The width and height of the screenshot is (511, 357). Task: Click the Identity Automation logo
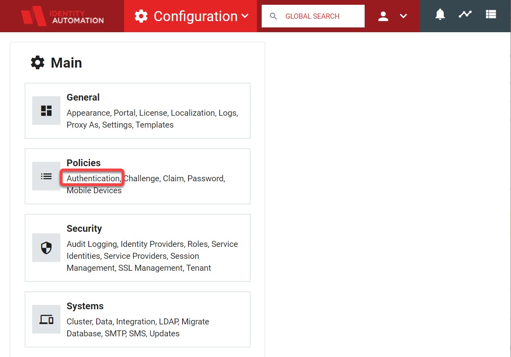coord(62,16)
